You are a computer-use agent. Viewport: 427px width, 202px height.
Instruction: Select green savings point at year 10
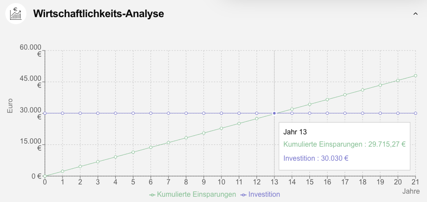point(221,128)
